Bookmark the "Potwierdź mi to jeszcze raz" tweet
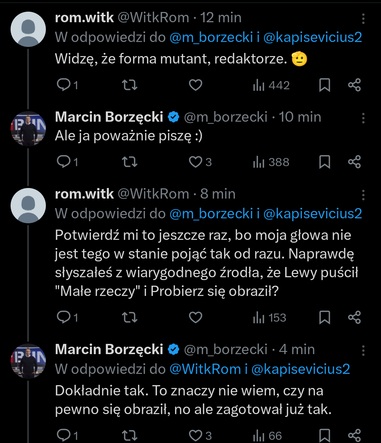This screenshot has width=381, height=443. click(x=325, y=318)
